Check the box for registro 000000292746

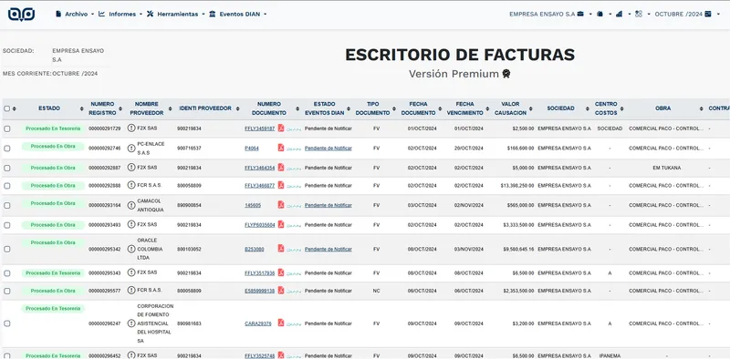click(7, 149)
